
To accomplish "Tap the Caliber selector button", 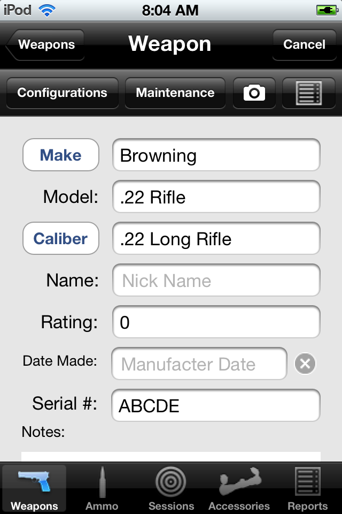I will (60, 238).
